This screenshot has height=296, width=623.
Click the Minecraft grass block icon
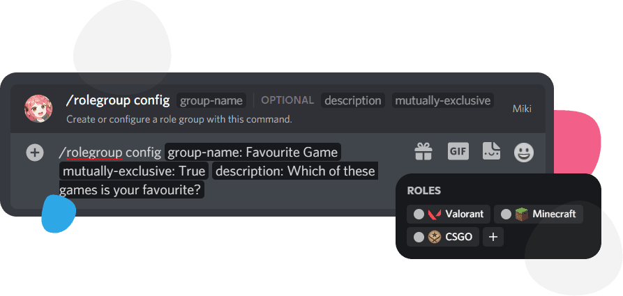click(x=522, y=214)
